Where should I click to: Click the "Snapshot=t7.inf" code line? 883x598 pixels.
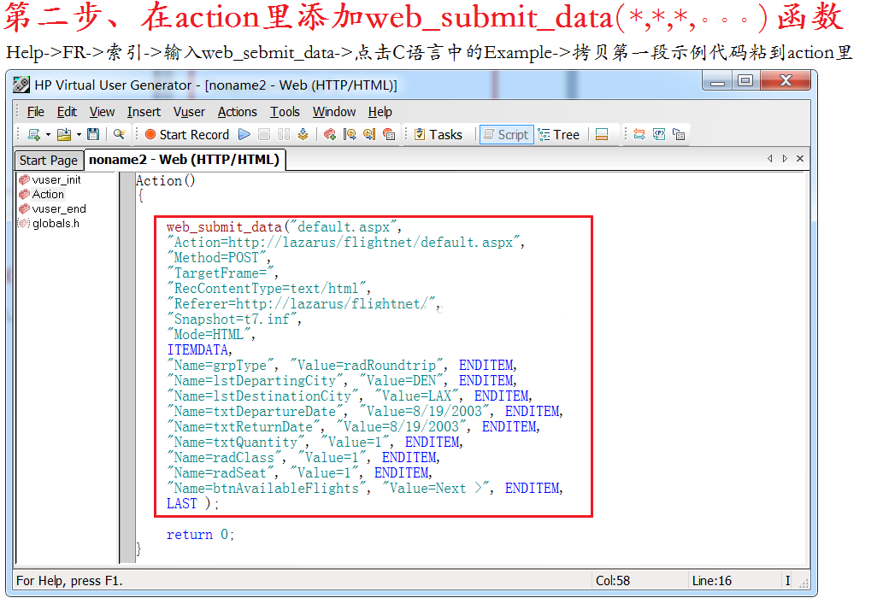coord(233,320)
